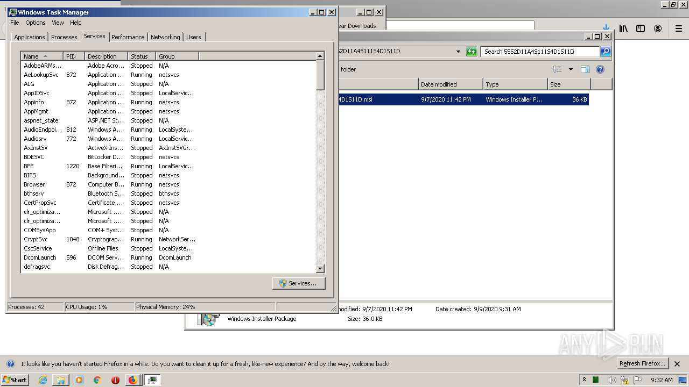Open Explorer help question-mark icon
689x387 pixels.
point(600,69)
